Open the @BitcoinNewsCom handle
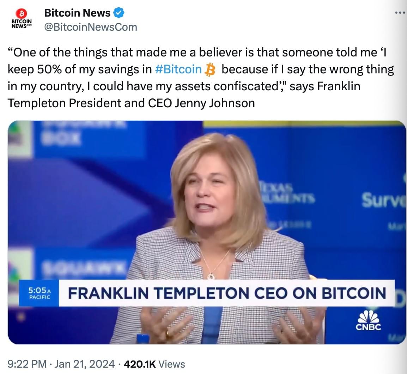This screenshot has height=374, width=407. [x=91, y=27]
